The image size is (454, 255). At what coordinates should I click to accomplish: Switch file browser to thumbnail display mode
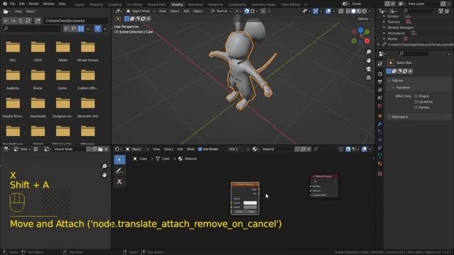coord(81,28)
